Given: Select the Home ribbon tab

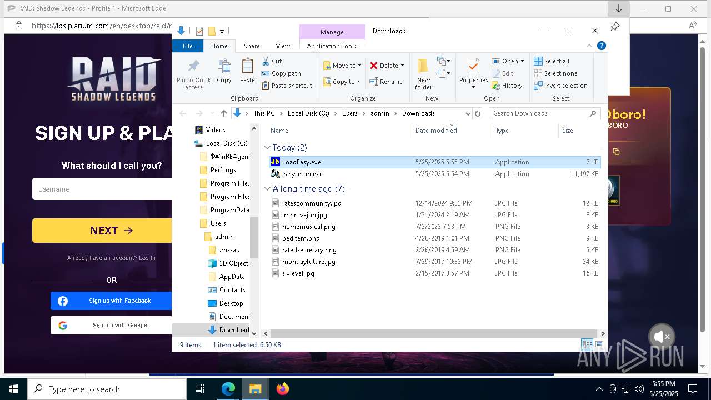Looking at the screenshot, I should coord(219,46).
